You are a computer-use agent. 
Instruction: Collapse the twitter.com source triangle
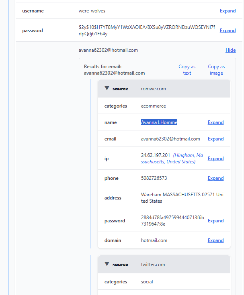tap(107, 264)
